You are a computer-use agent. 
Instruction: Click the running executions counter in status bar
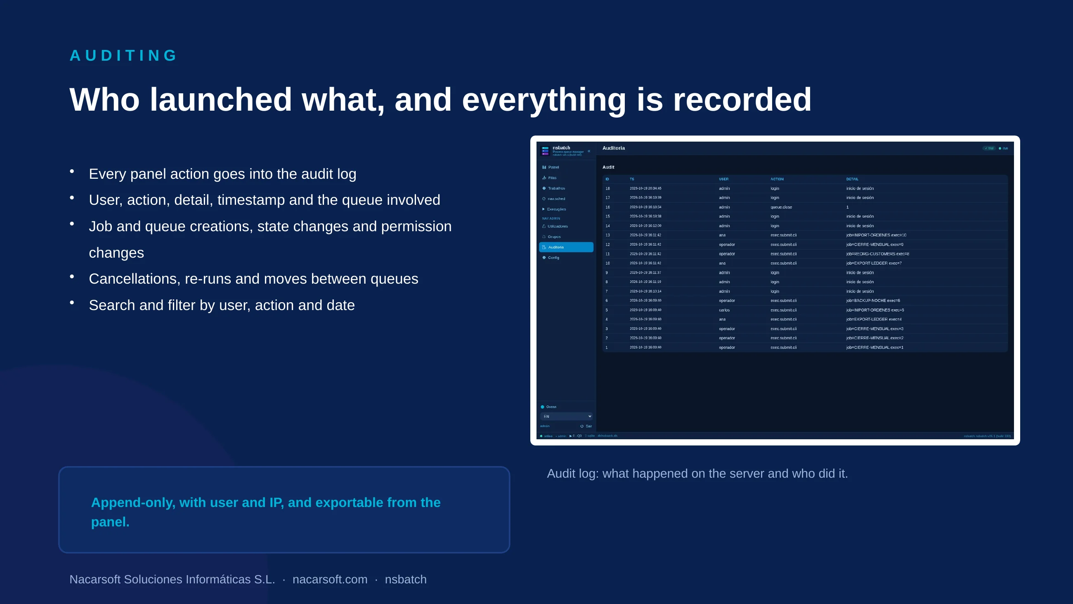(575, 436)
